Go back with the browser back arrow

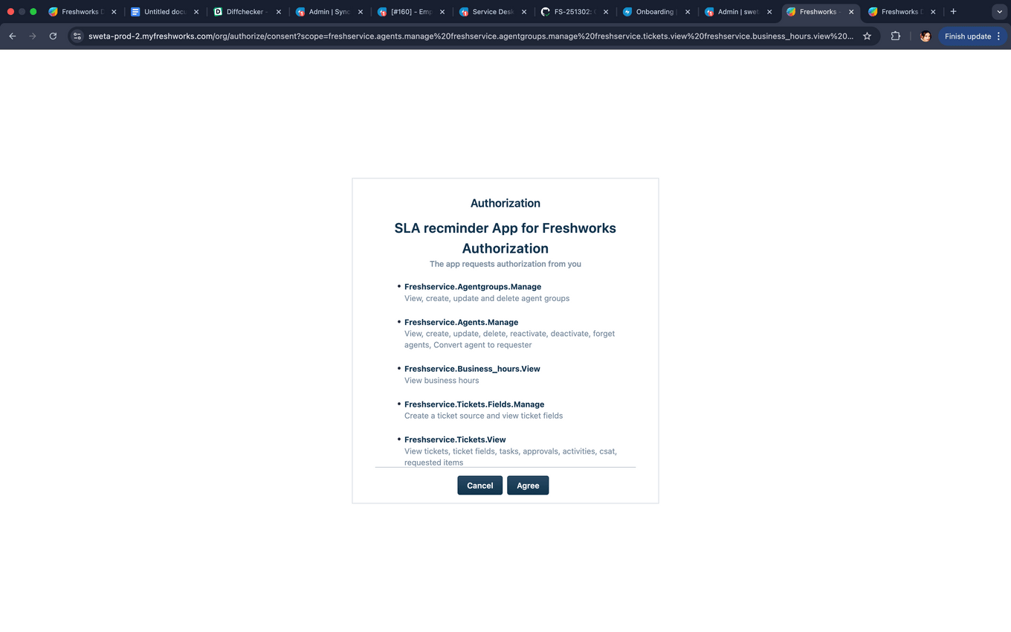13,36
